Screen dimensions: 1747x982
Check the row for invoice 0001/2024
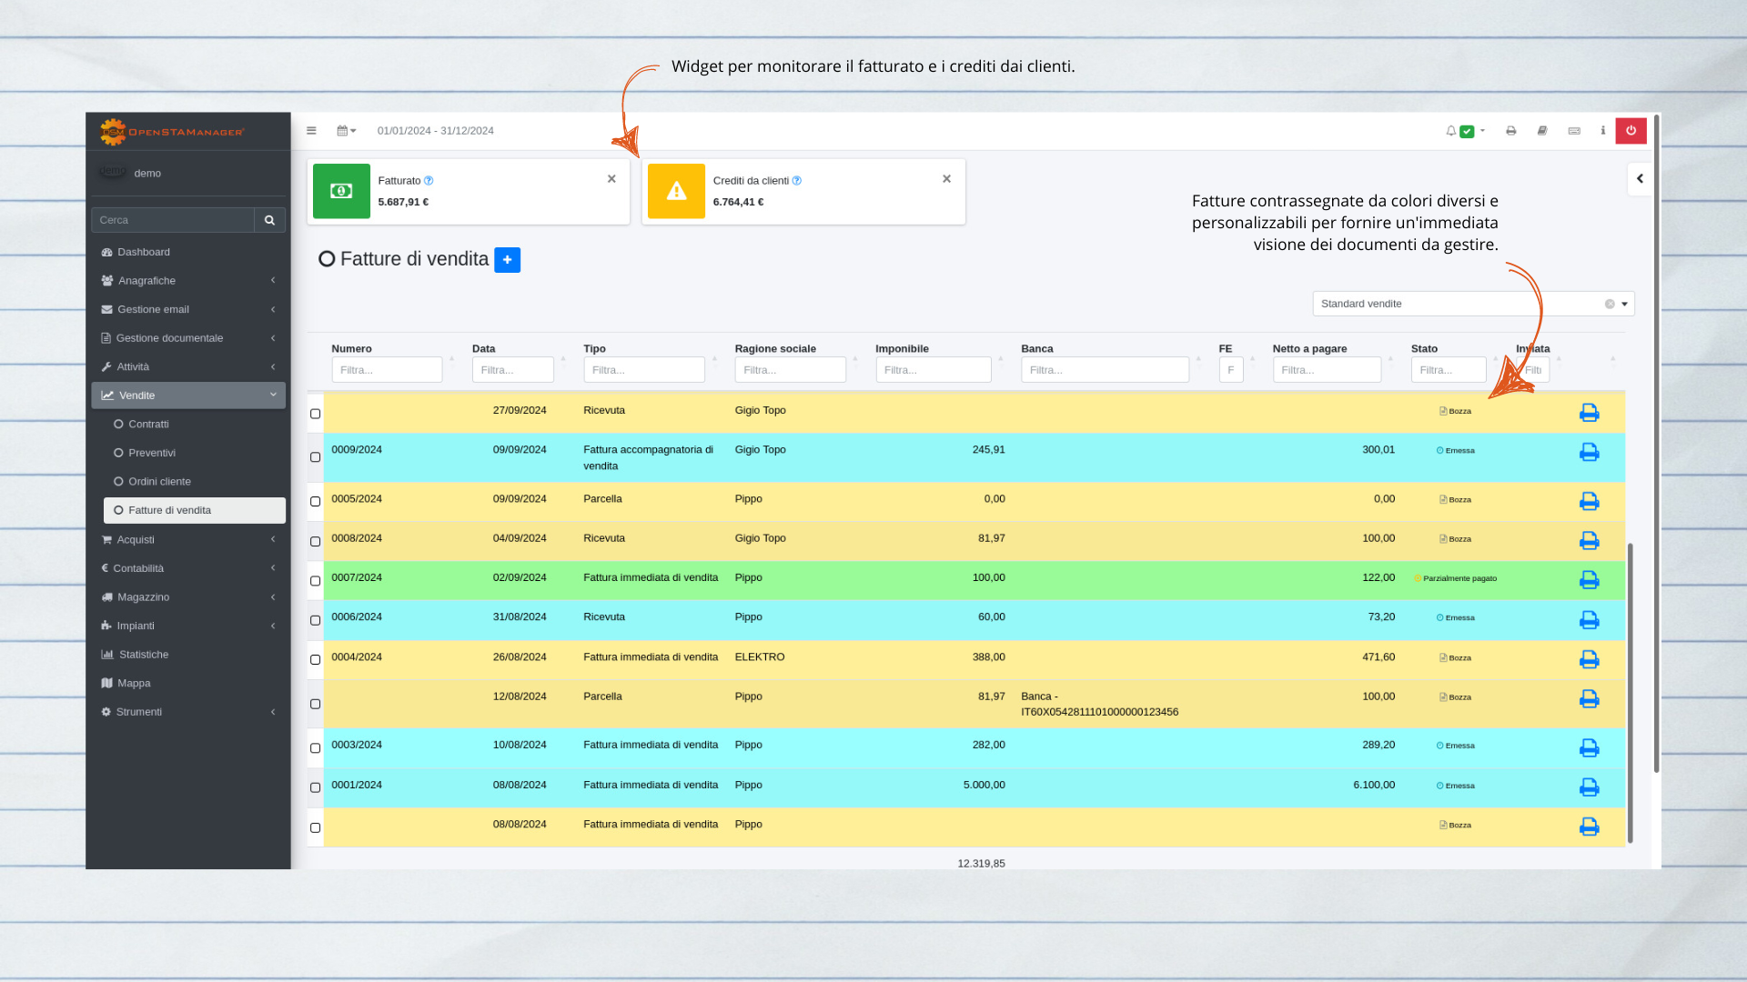(316, 787)
